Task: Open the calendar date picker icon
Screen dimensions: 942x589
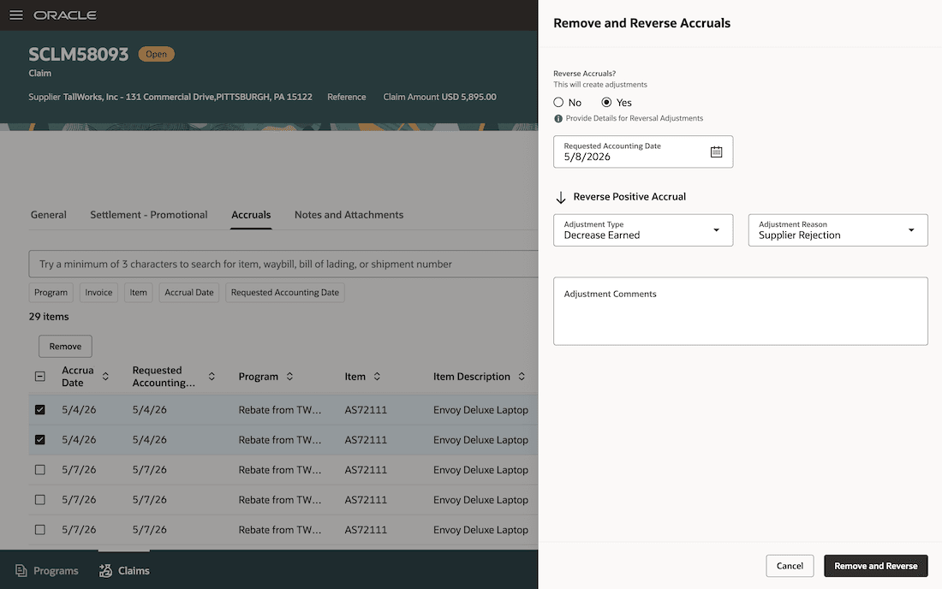Action: click(716, 152)
